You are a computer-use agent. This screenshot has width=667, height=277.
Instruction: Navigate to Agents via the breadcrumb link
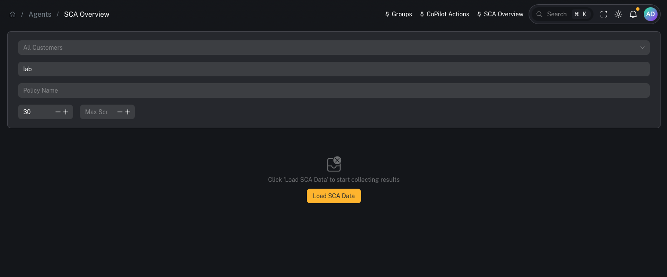coord(40,14)
